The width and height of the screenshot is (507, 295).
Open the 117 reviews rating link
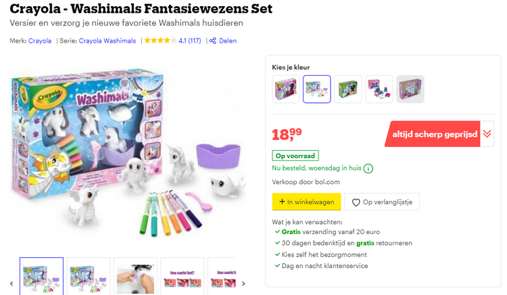tap(190, 41)
